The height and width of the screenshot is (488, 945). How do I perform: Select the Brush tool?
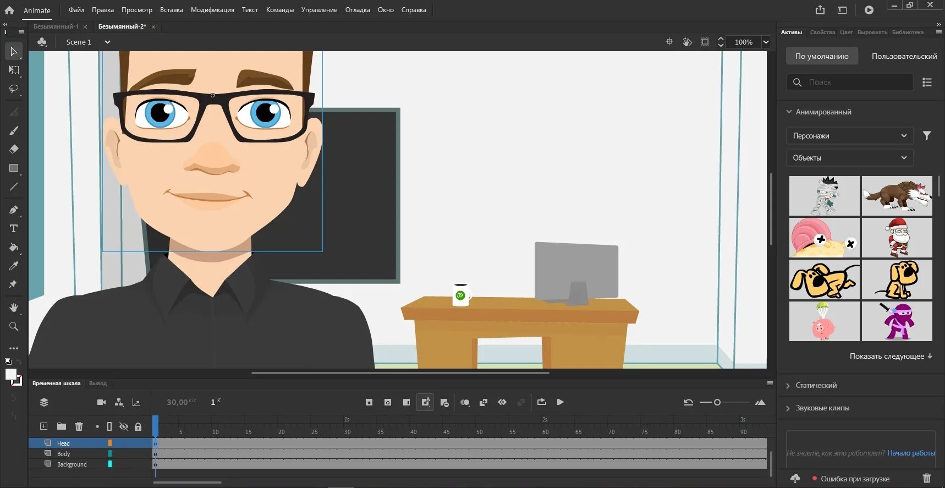pyautogui.click(x=14, y=130)
